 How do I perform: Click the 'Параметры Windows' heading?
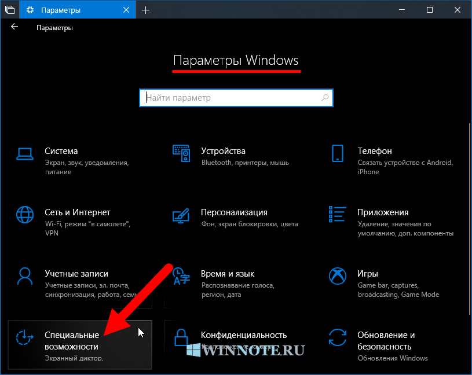pyautogui.click(x=236, y=60)
